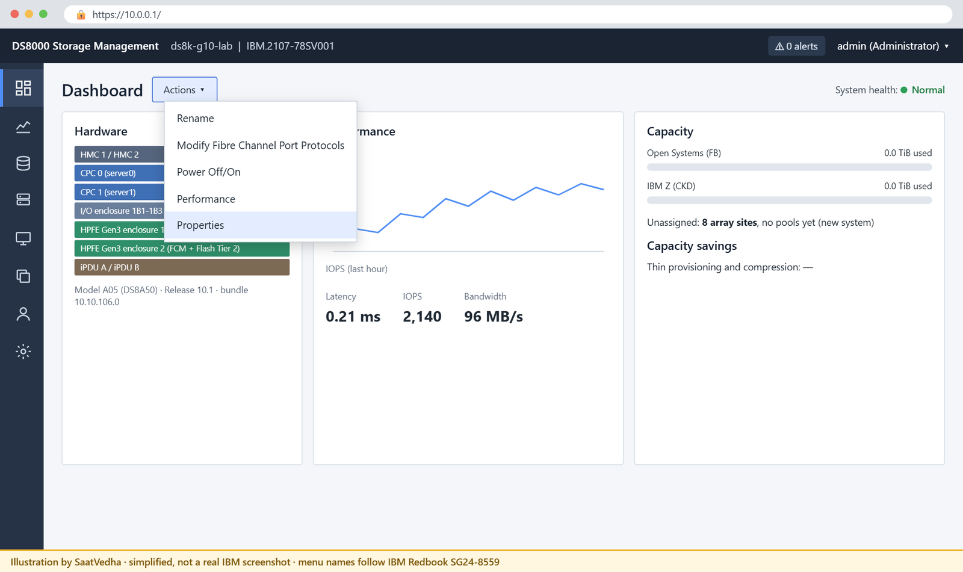Click the IOPS (last hour) chart label
The height and width of the screenshot is (572, 963).
356,269
